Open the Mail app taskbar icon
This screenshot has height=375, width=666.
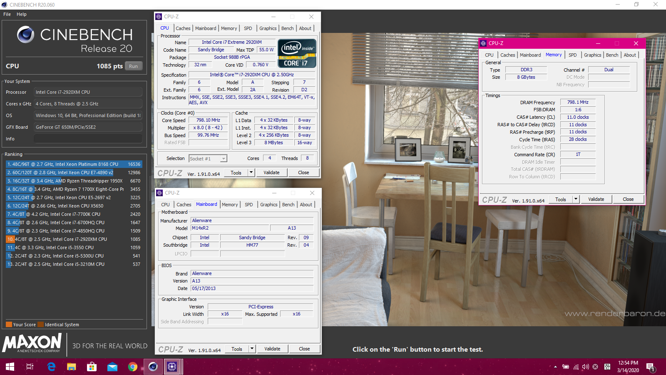[x=112, y=367]
